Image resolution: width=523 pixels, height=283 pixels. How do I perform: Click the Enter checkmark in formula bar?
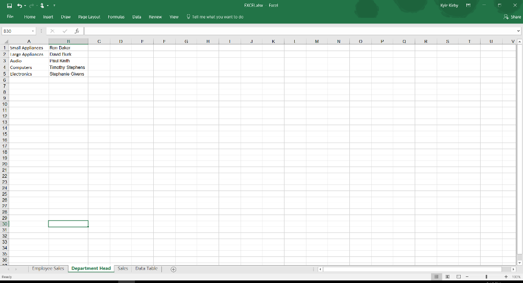point(65,31)
